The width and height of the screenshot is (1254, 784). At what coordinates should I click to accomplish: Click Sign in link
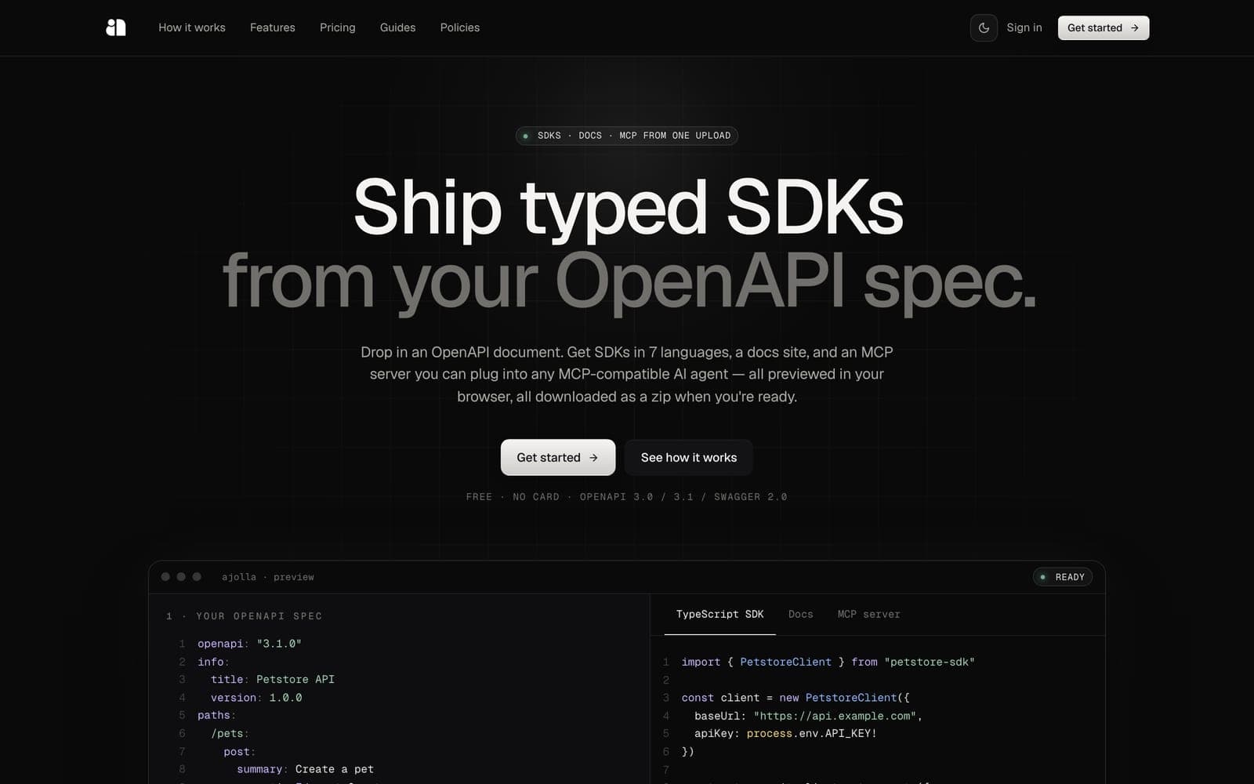click(x=1024, y=27)
